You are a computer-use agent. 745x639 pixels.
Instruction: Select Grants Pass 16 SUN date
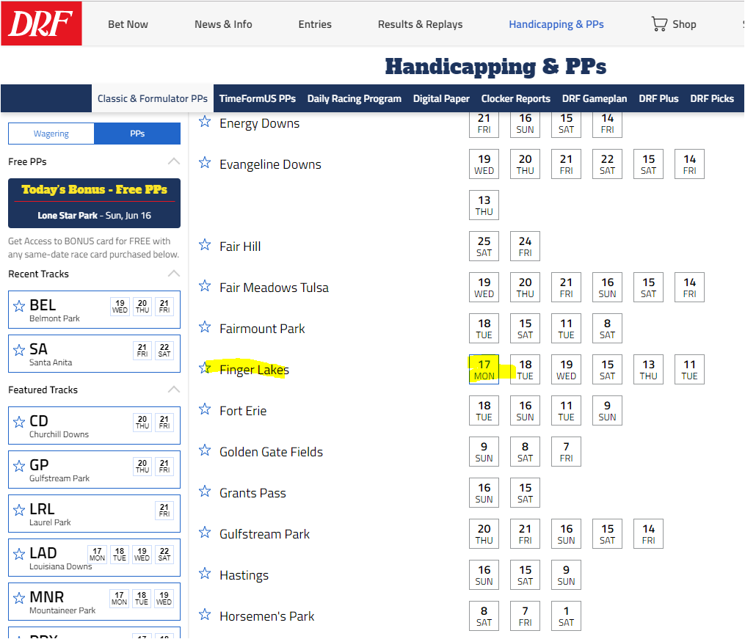(x=484, y=493)
